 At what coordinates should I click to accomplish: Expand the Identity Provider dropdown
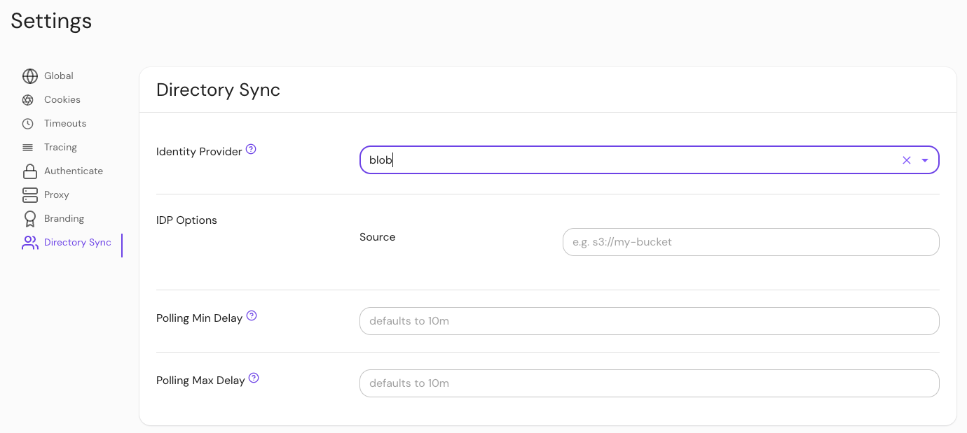925,159
